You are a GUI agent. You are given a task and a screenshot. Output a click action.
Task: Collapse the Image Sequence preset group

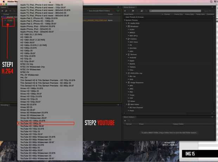coord(127,83)
